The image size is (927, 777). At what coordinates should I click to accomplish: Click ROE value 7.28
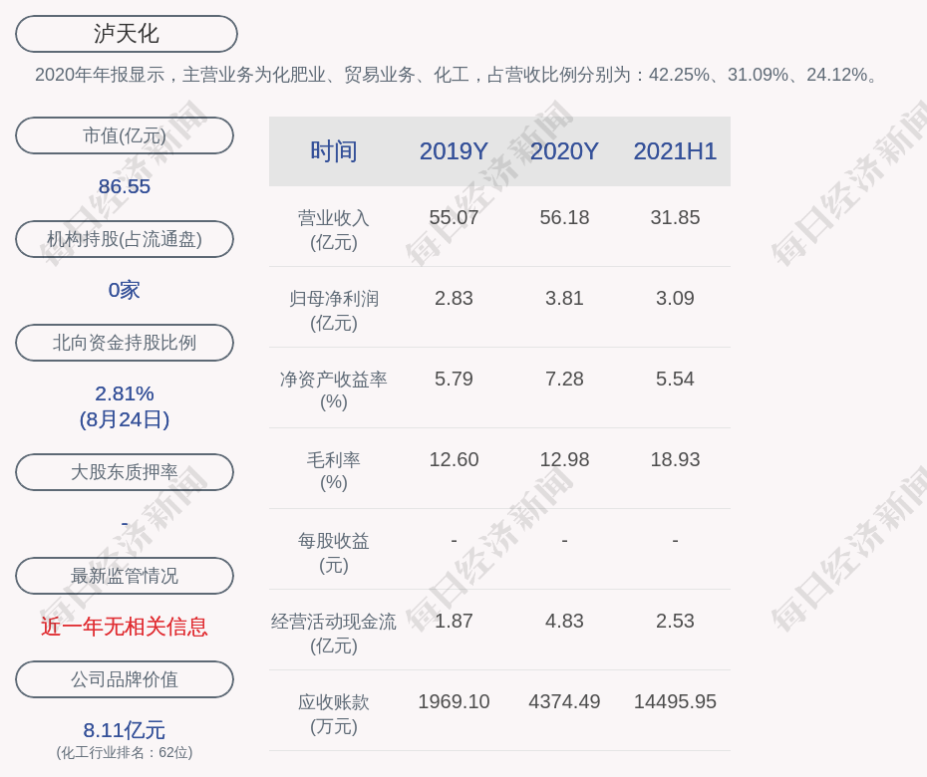tap(564, 379)
